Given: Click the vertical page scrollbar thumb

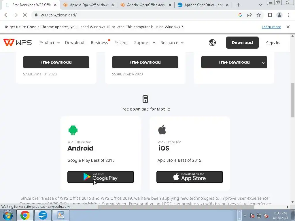Looking at the screenshot, I should click(x=292, y=100).
